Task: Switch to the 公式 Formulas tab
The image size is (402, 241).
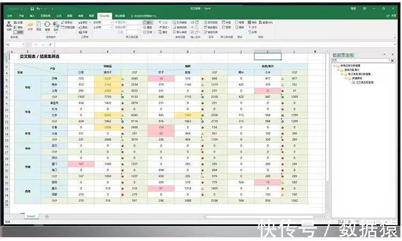Action: (x=59, y=16)
